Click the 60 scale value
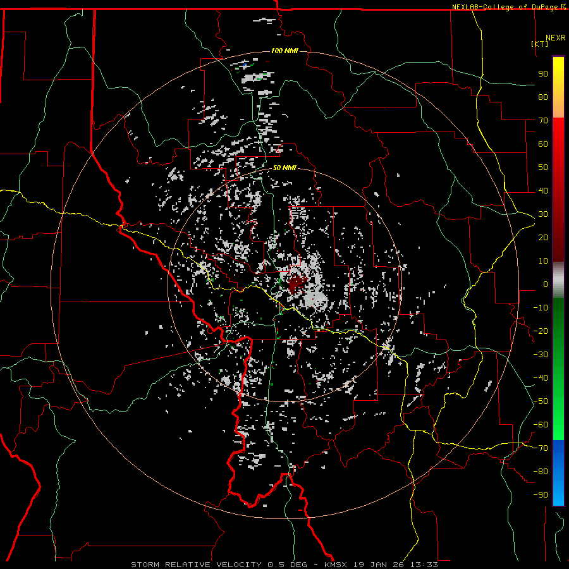Image resolution: width=569 pixels, height=569 pixels. click(x=543, y=144)
